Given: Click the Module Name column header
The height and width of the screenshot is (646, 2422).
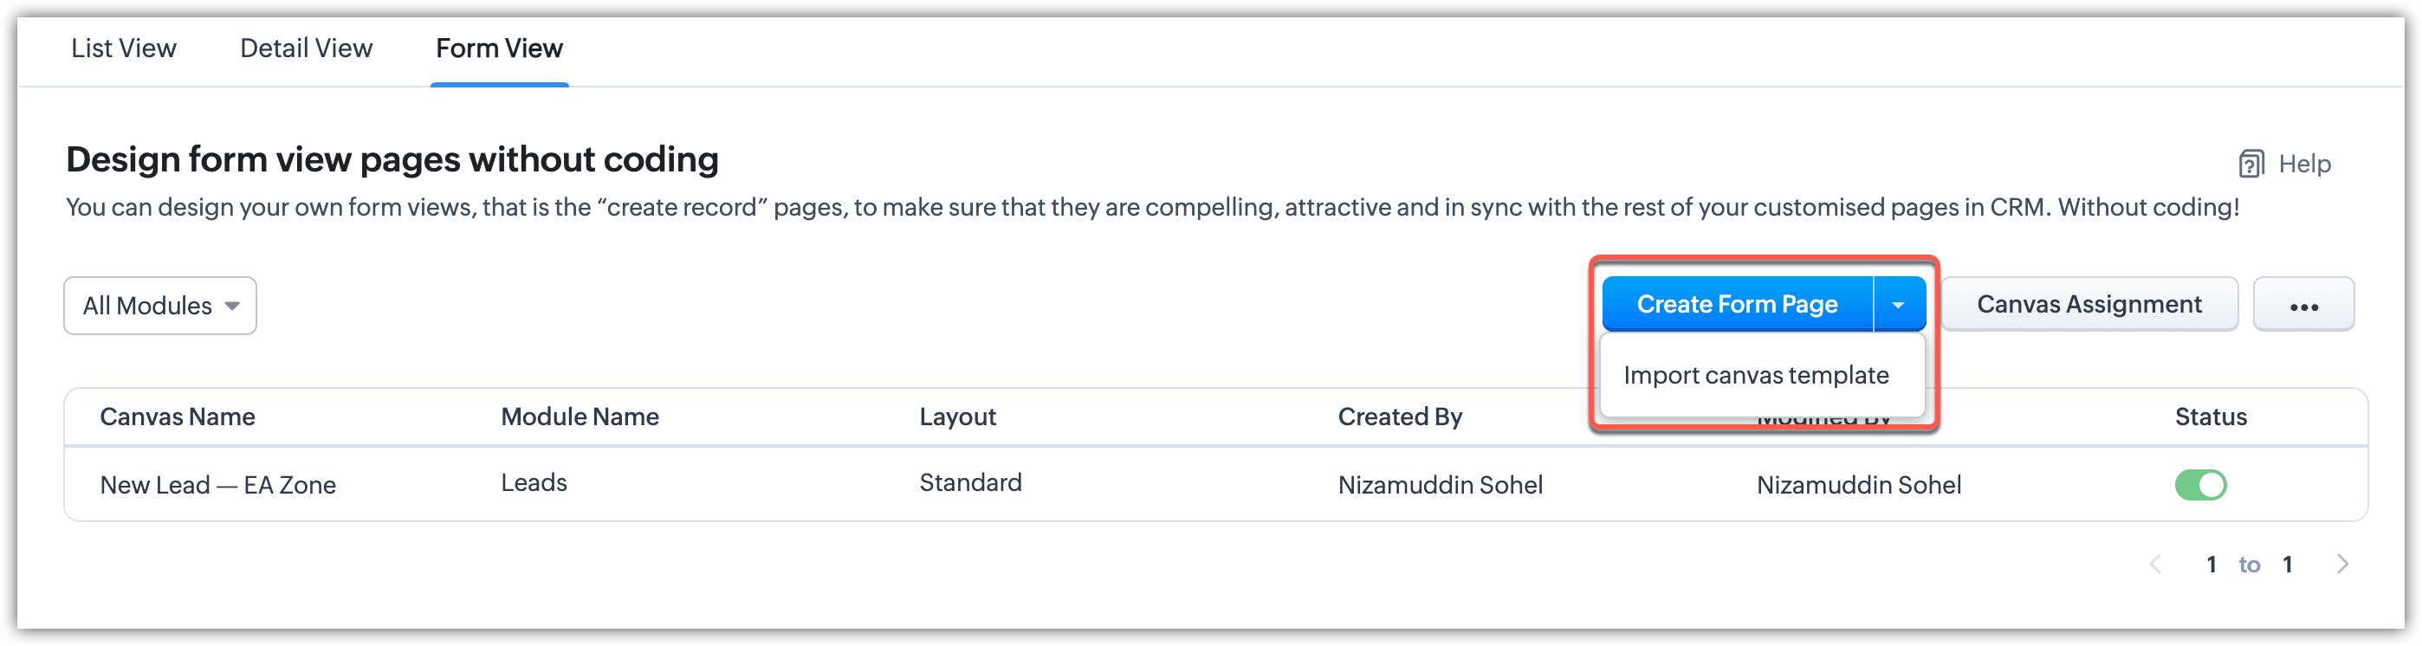Looking at the screenshot, I should point(580,417).
